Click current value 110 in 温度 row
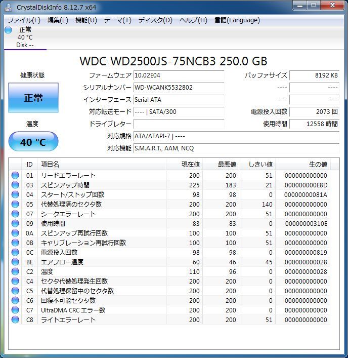 coord(194,272)
